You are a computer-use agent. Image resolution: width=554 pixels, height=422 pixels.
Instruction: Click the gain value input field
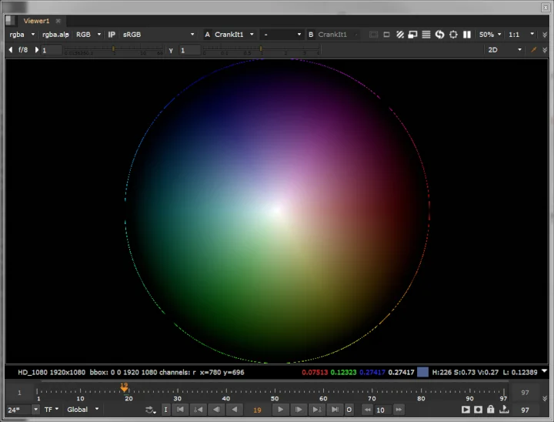(x=52, y=50)
